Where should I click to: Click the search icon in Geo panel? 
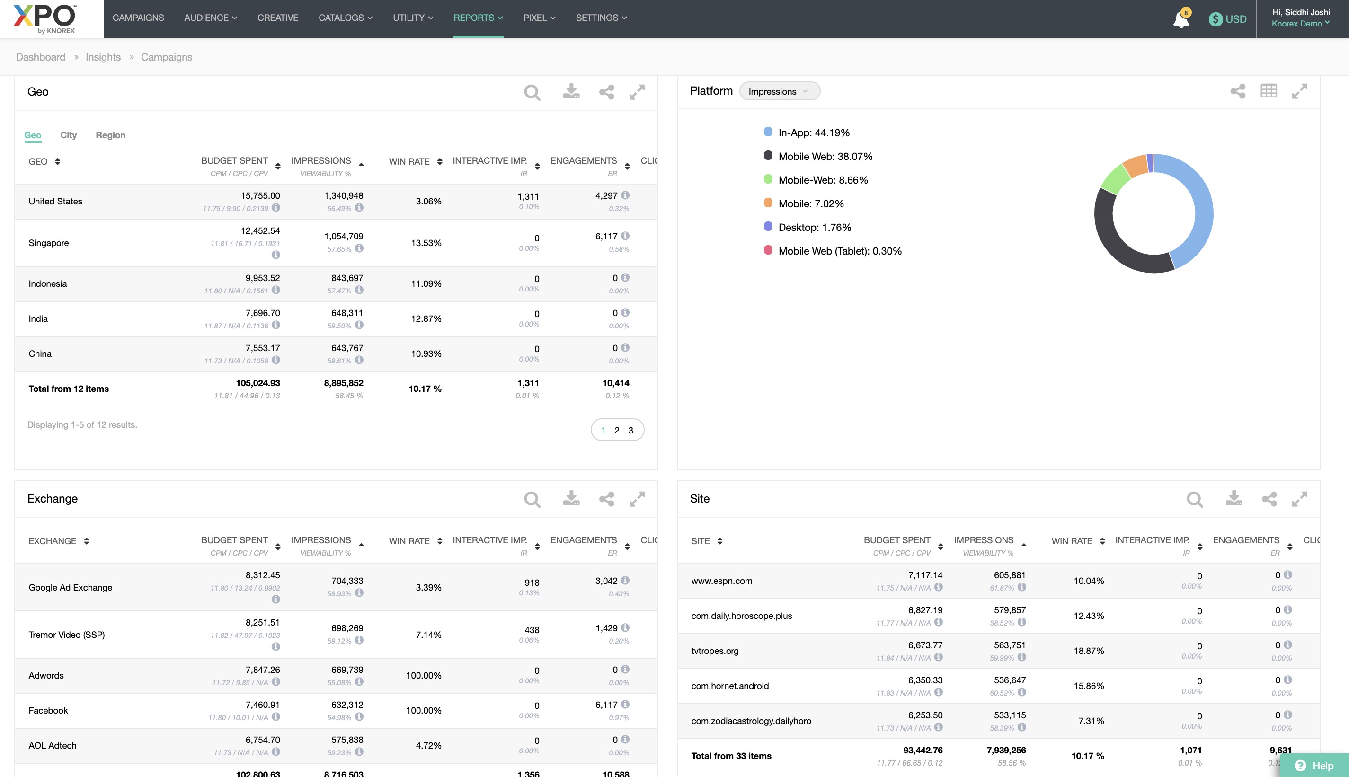coord(532,92)
